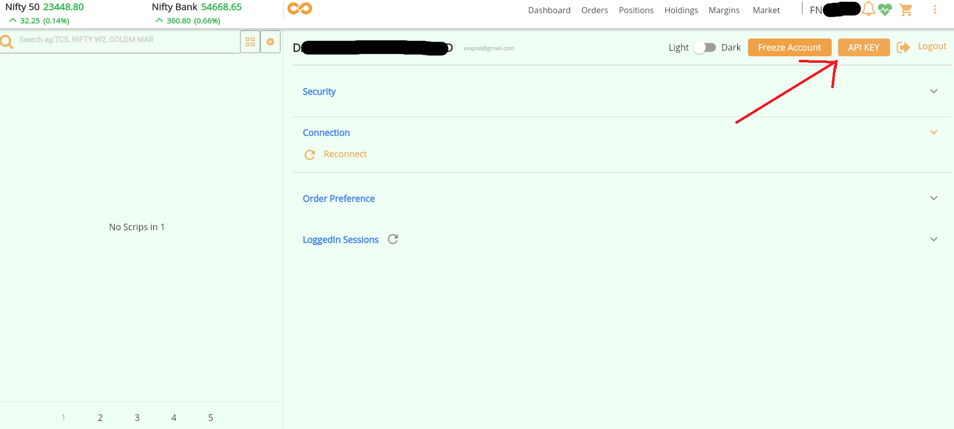Click the 'No Scripts in 1' message
The height and width of the screenshot is (429, 954).
click(137, 227)
